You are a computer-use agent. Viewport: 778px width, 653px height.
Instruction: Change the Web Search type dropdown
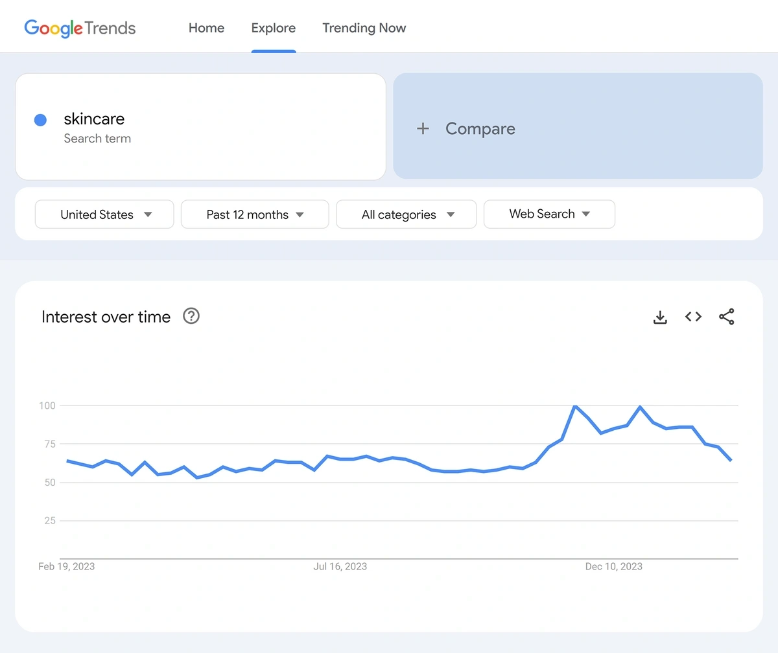549,214
